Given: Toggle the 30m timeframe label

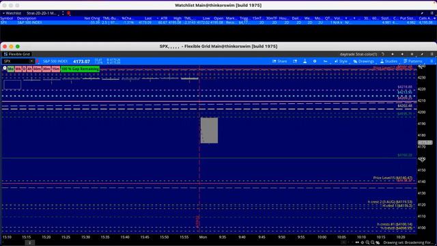Looking at the screenshot, I should pyautogui.click(x=46, y=69).
